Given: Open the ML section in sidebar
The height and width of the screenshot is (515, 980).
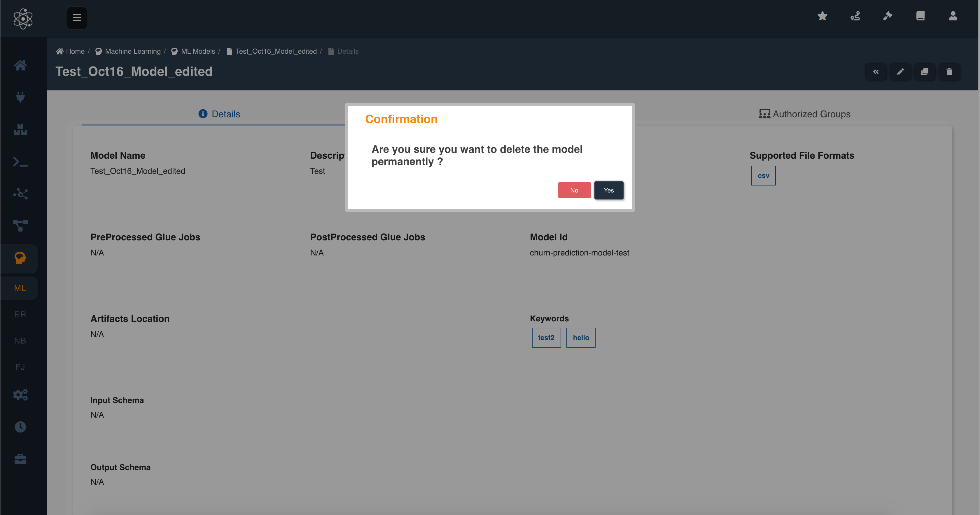Looking at the screenshot, I should (x=20, y=288).
